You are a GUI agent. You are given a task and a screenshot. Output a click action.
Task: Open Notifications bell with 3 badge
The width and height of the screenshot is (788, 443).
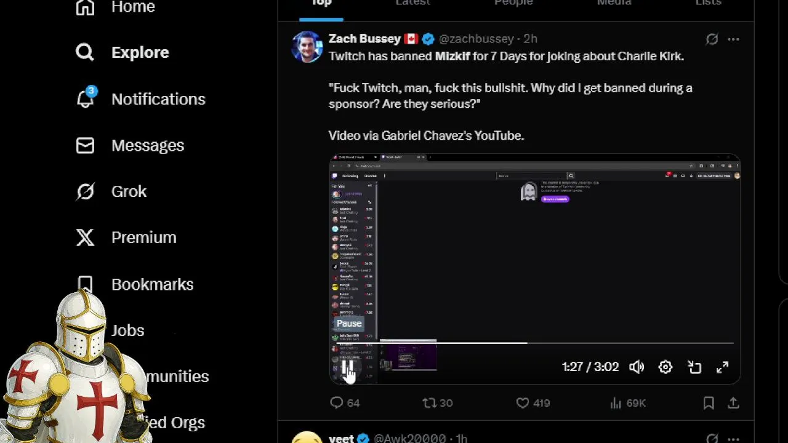86,98
